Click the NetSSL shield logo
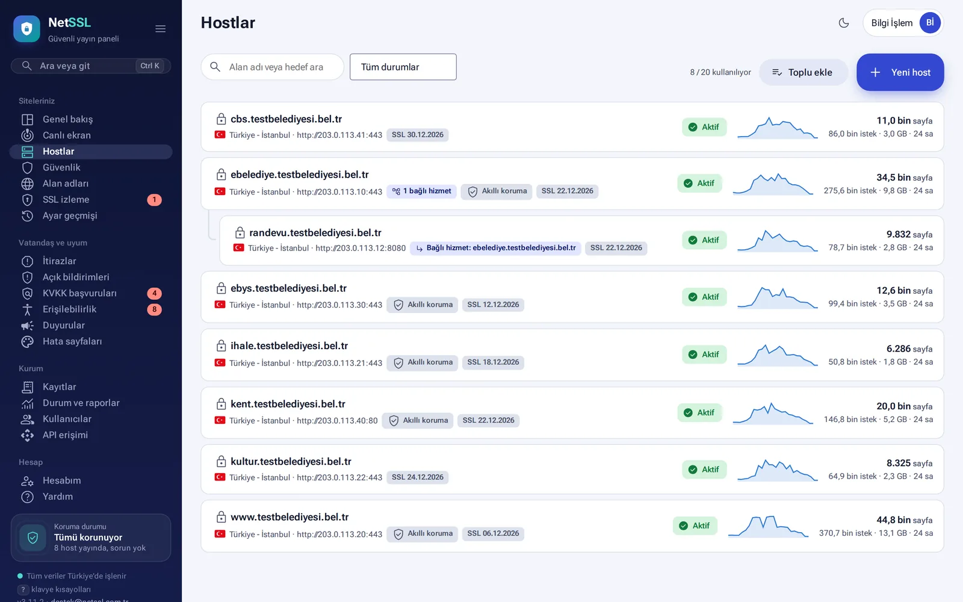 click(x=26, y=29)
